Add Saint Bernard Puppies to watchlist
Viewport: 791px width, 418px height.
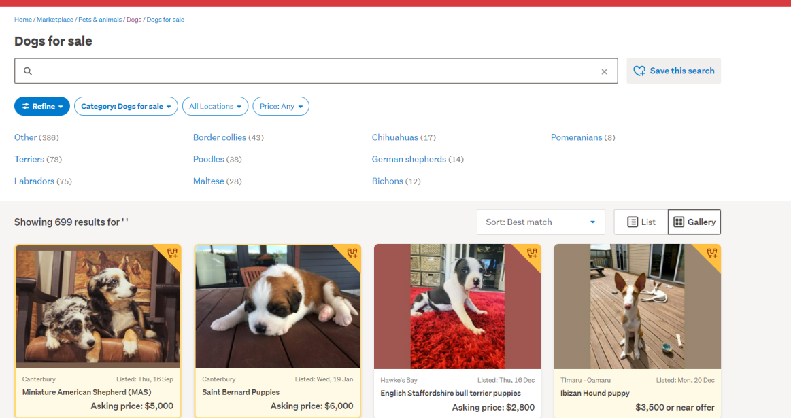click(352, 254)
